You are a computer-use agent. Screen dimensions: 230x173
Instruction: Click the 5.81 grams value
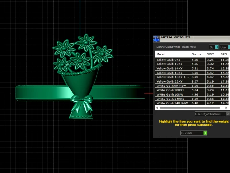point(195,68)
